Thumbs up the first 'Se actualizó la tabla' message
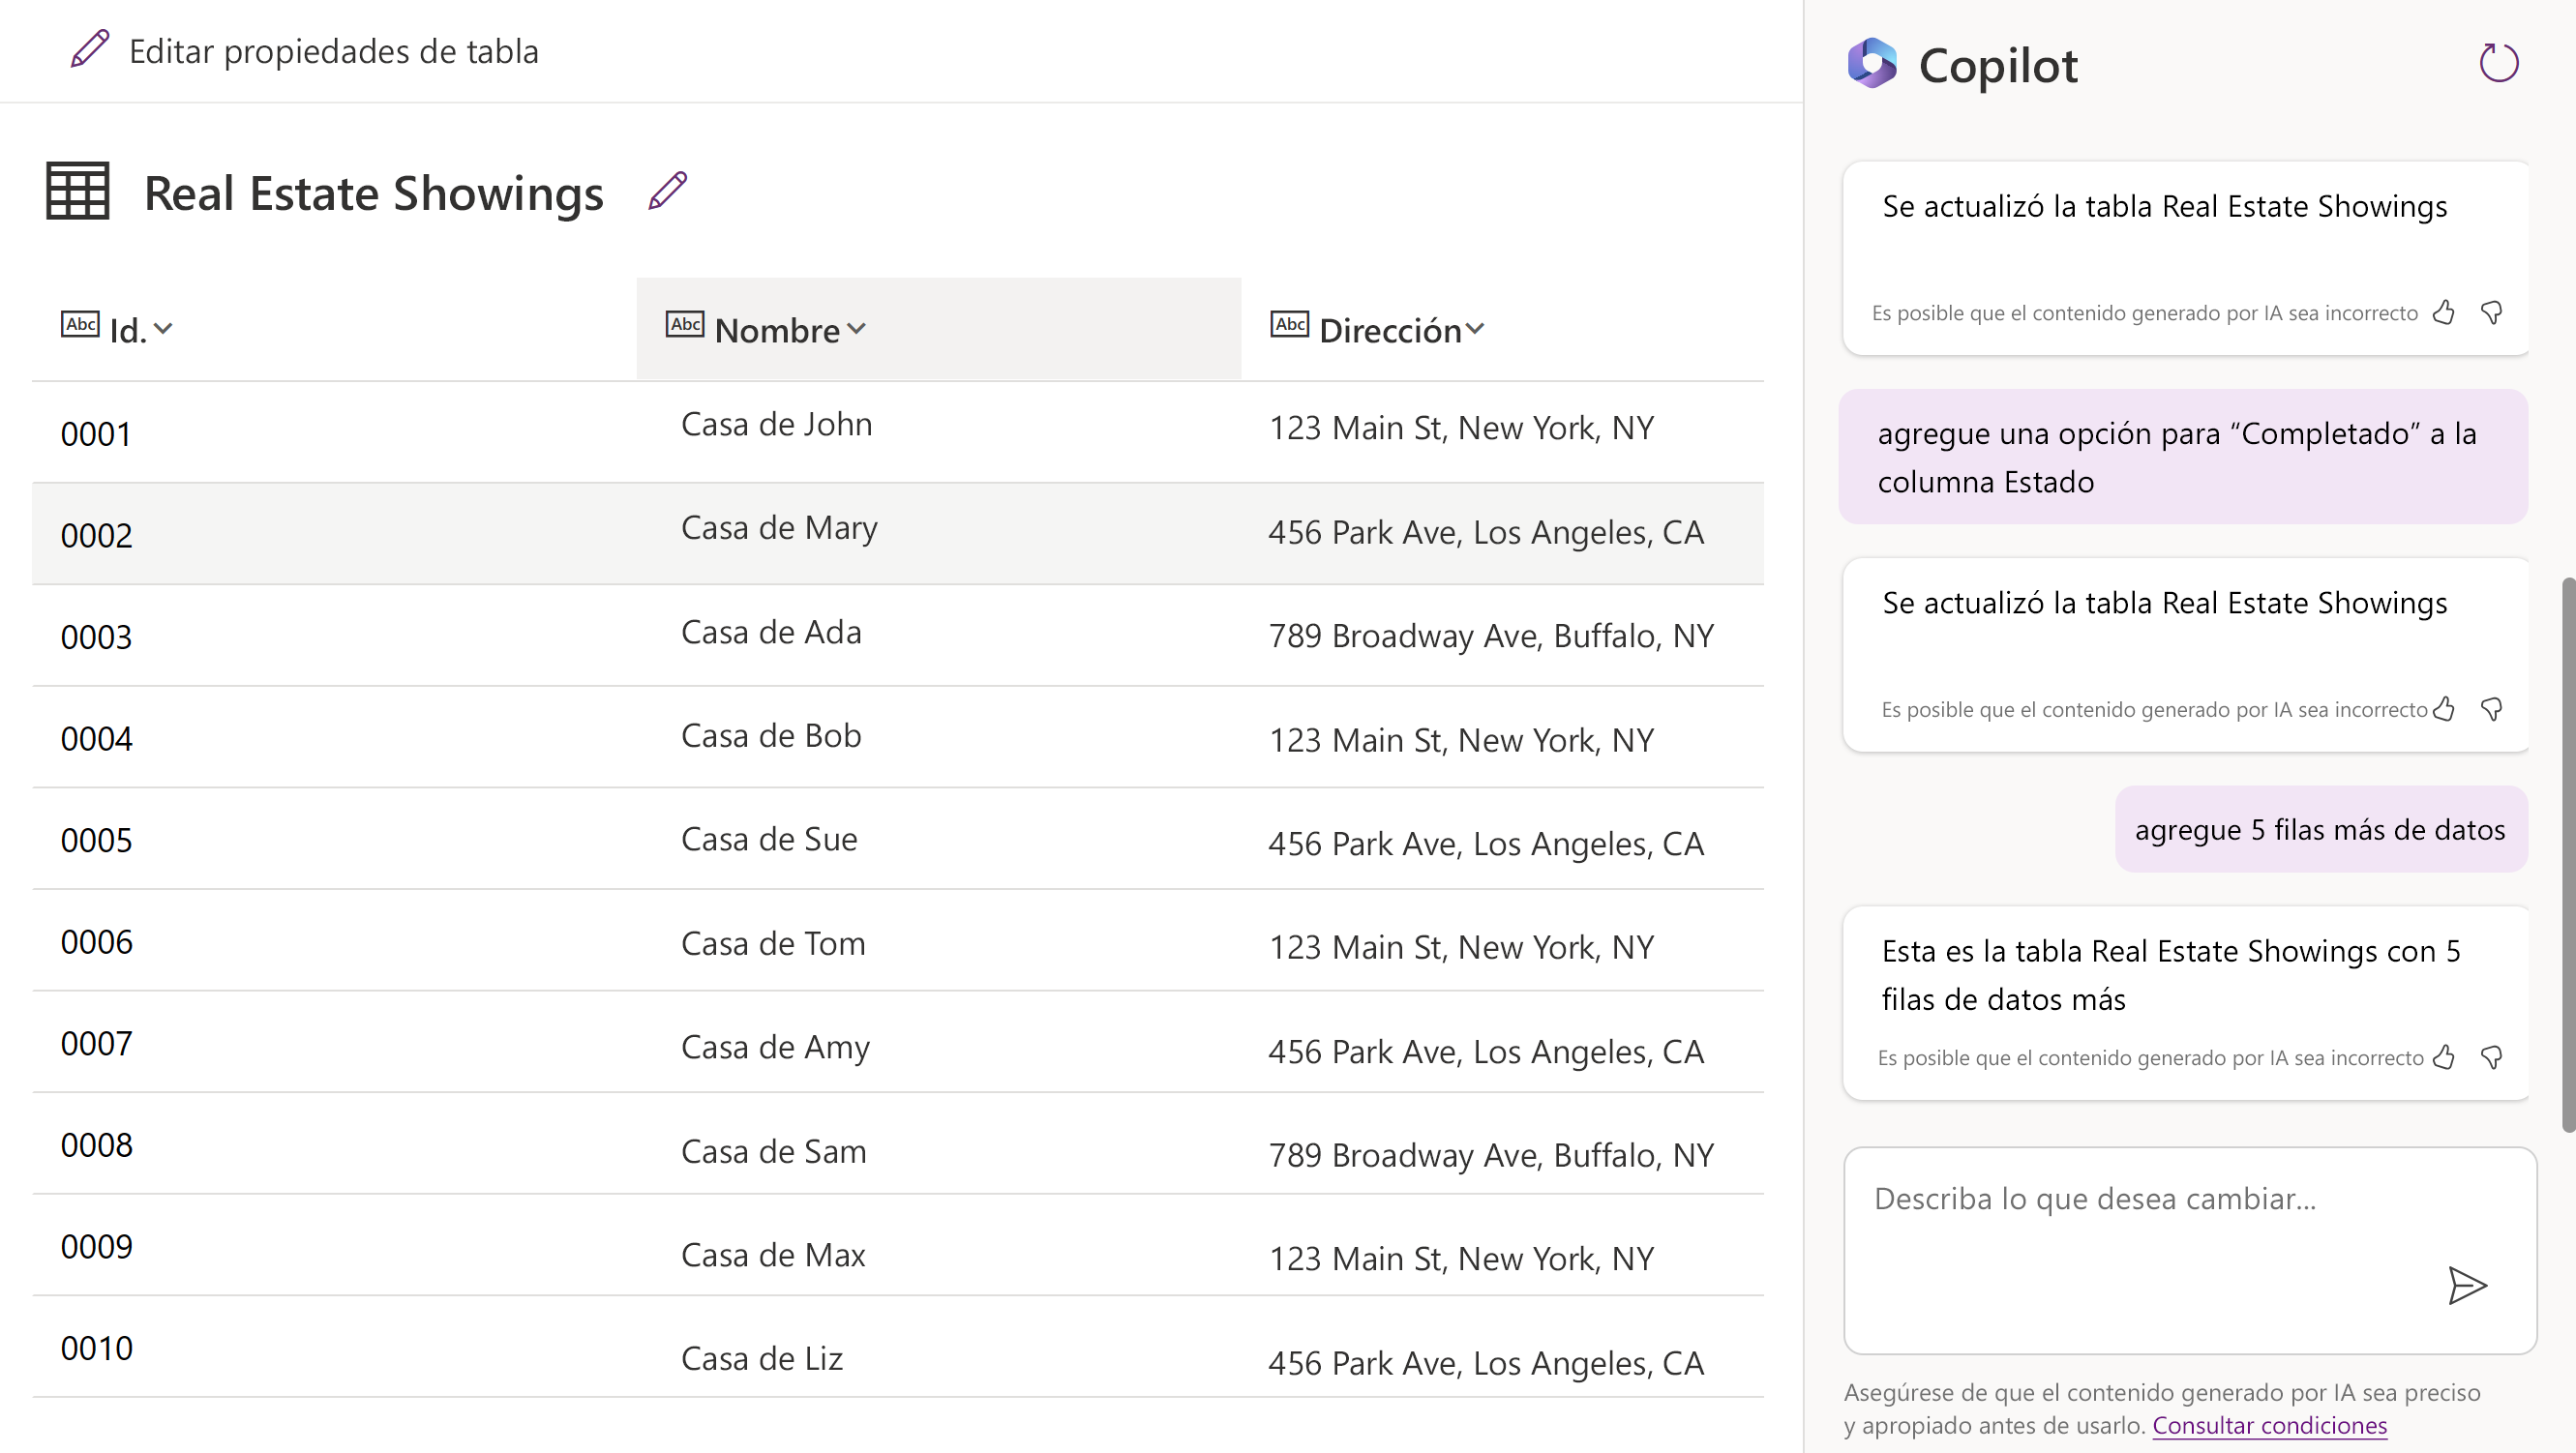Image resolution: width=2576 pixels, height=1453 pixels. coord(2444,313)
